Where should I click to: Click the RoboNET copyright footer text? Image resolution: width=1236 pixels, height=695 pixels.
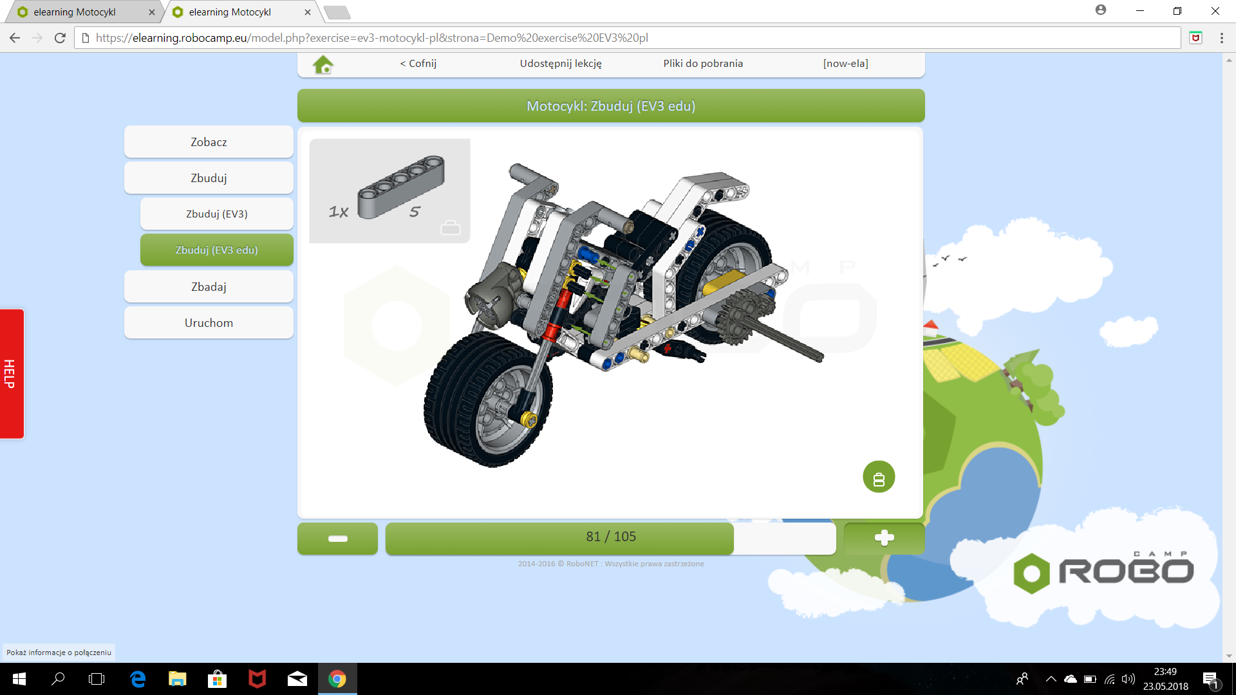(x=610, y=564)
